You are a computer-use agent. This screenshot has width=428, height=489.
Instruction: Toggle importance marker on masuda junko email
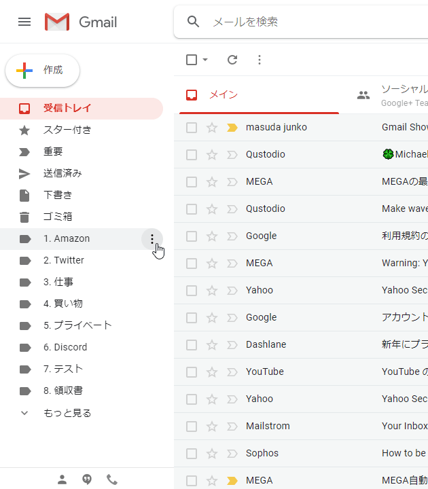pyautogui.click(x=232, y=128)
